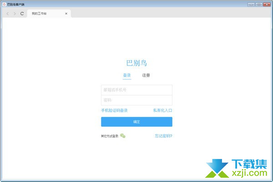Open the 忘记密码? link

coord(163,136)
